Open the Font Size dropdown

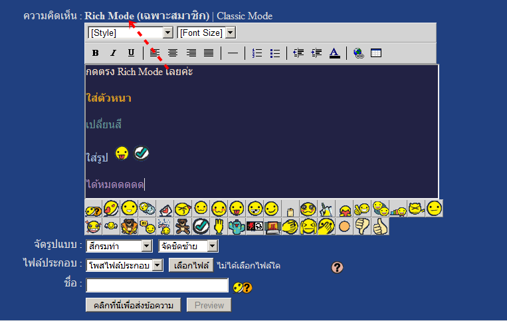point(207,33)
